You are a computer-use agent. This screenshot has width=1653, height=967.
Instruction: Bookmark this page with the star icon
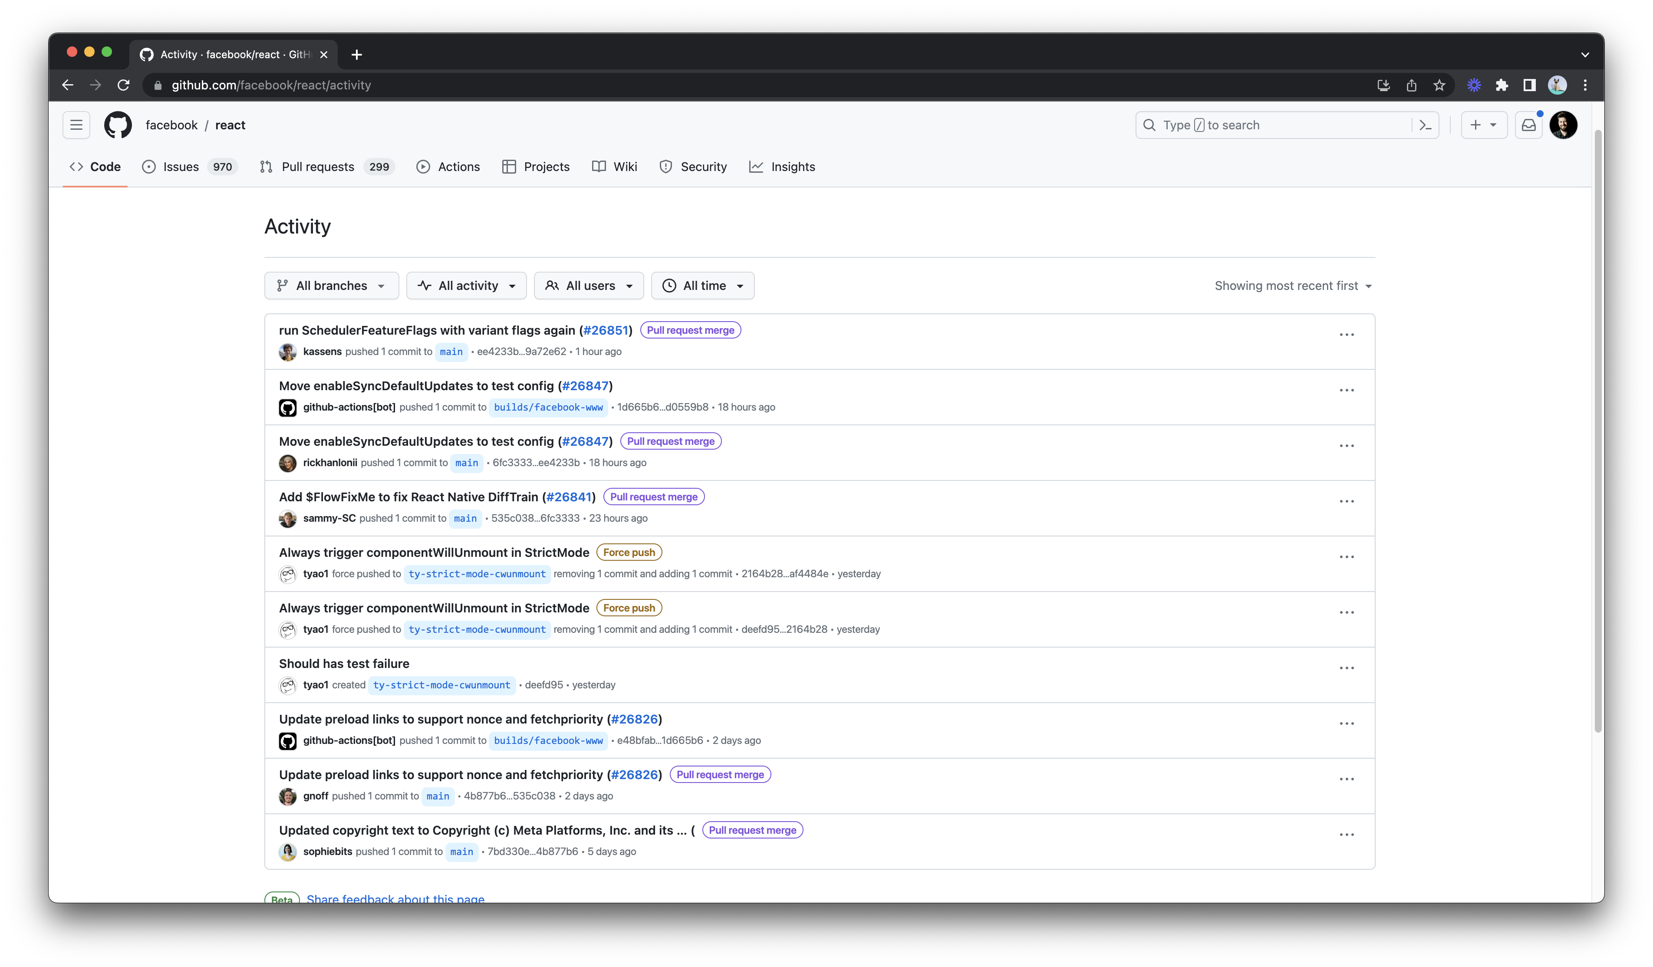1439,85
